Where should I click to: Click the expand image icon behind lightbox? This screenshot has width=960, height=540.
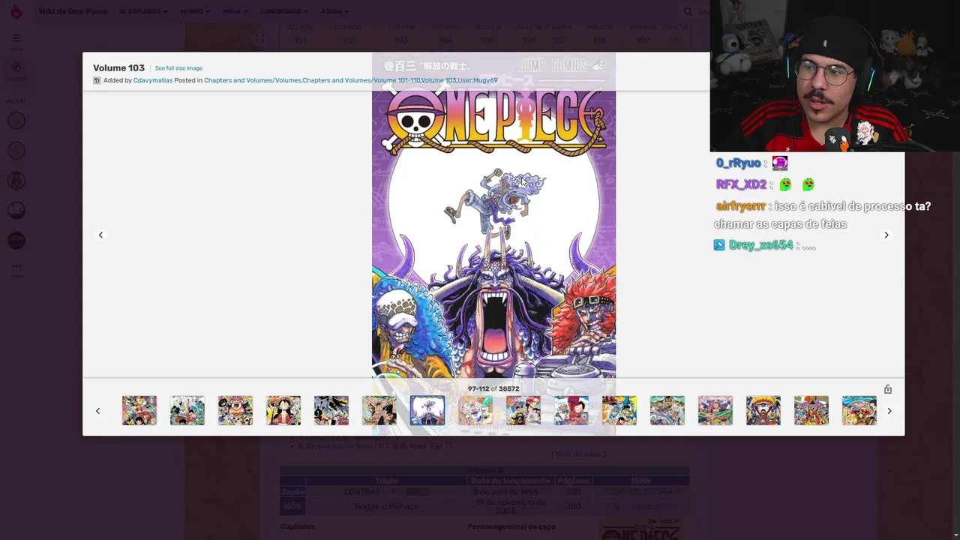[x=259, y=38]
